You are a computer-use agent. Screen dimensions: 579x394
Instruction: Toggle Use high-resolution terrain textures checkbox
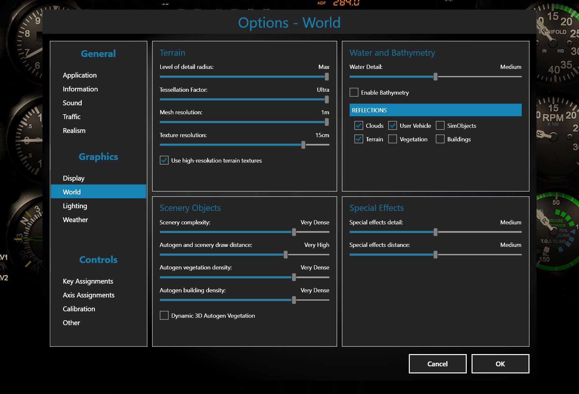[164, 160]
